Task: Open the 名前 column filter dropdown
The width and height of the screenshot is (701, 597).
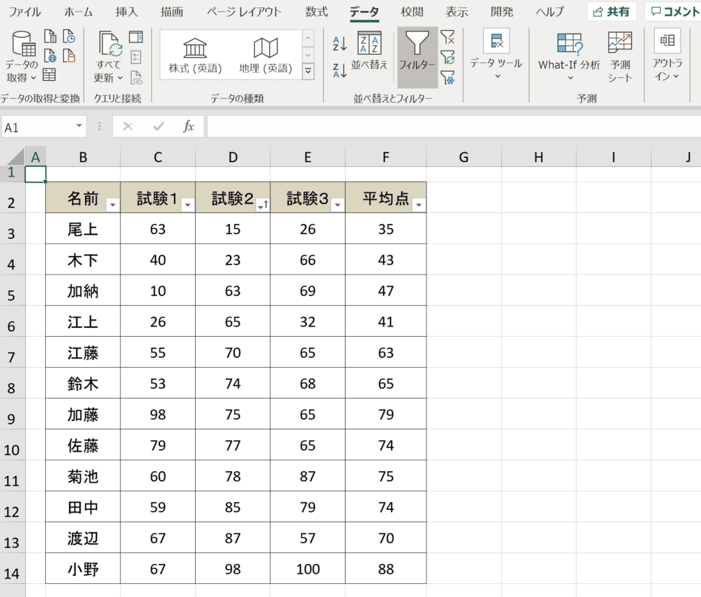Action: click(113, 205)
